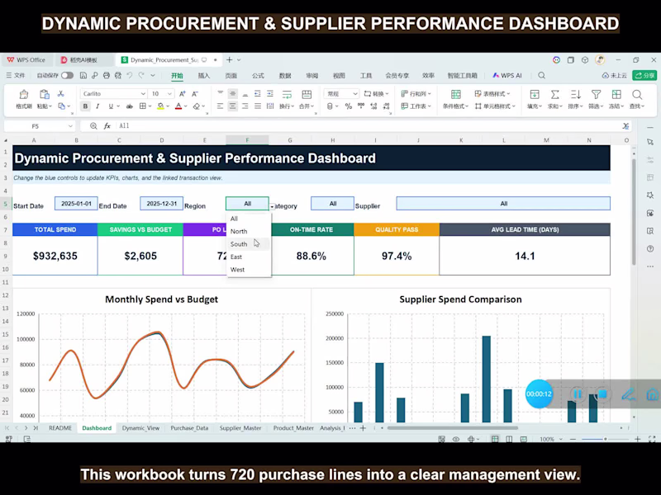Decrease font size with the A- icon

pyautogui.click(x=195, y=93)
